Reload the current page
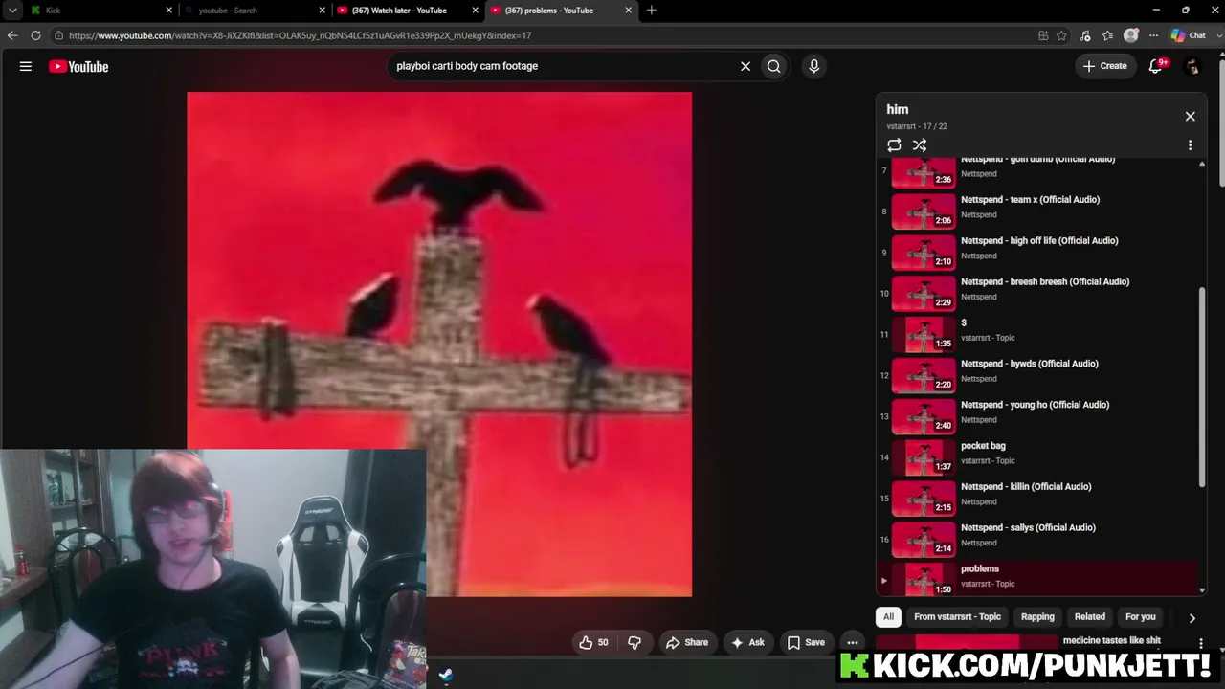 tap(35, 35)
